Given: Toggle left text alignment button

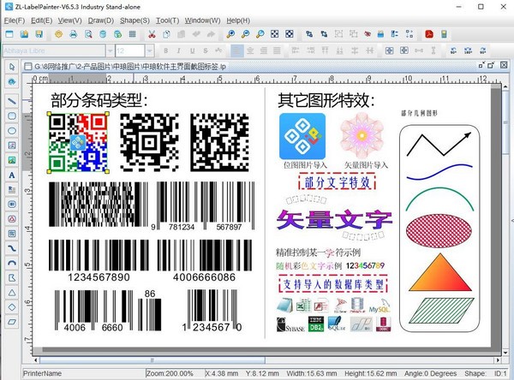Looking at the screenshot, I should pyautogui.click(x=236, y=50).
